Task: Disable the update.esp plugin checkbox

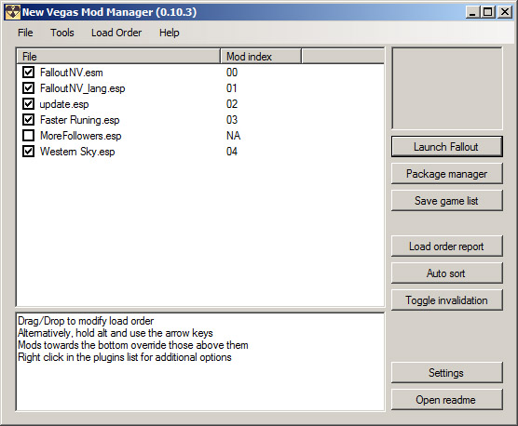Action: [x=28, y=104]
